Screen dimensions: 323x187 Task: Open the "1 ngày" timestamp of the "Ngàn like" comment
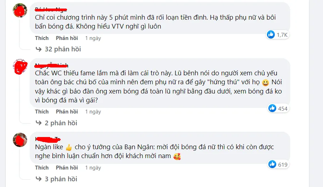point(93,168)
